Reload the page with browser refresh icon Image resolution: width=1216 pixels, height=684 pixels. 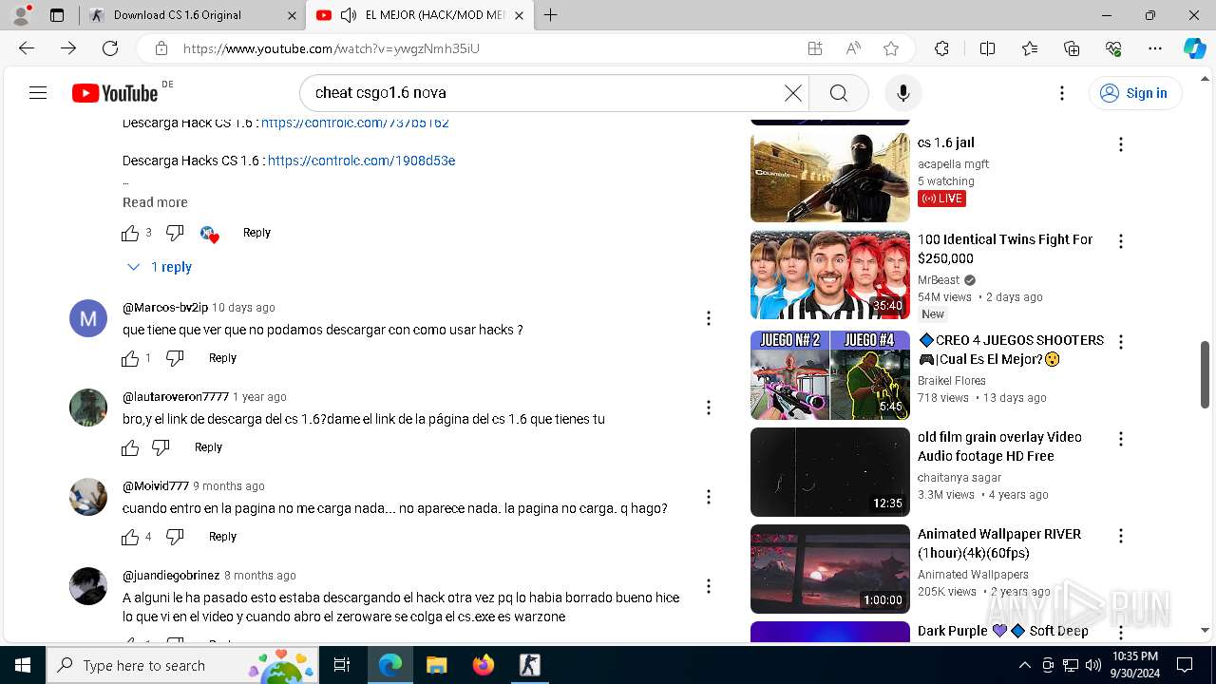coord(110,48)
